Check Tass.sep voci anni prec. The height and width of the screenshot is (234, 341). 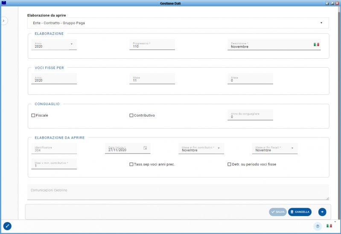(x=131, y=164)
